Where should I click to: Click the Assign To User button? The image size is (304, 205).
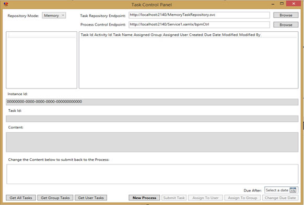click(x=205, y=198)
